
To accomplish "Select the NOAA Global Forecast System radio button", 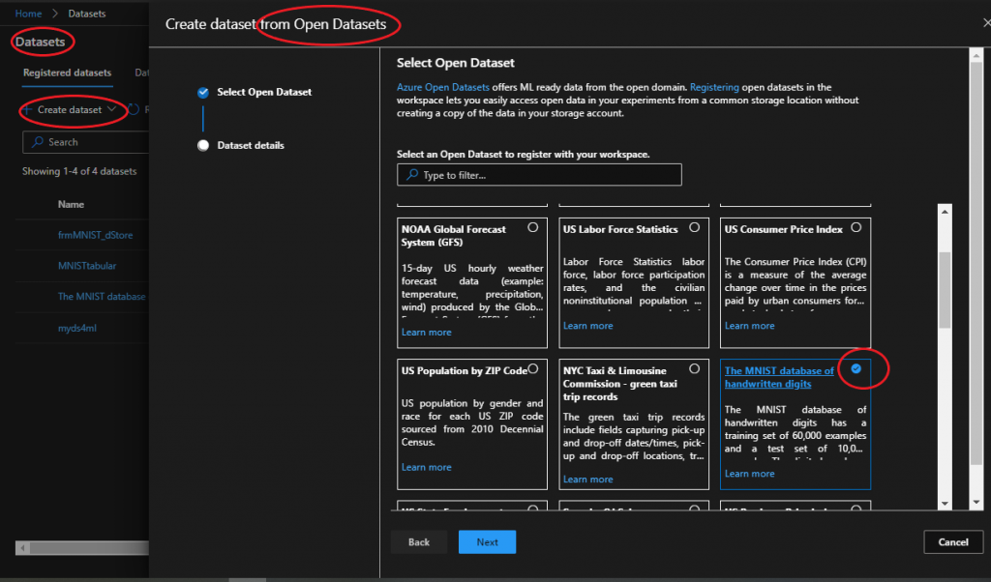I will tap(533, 227).
